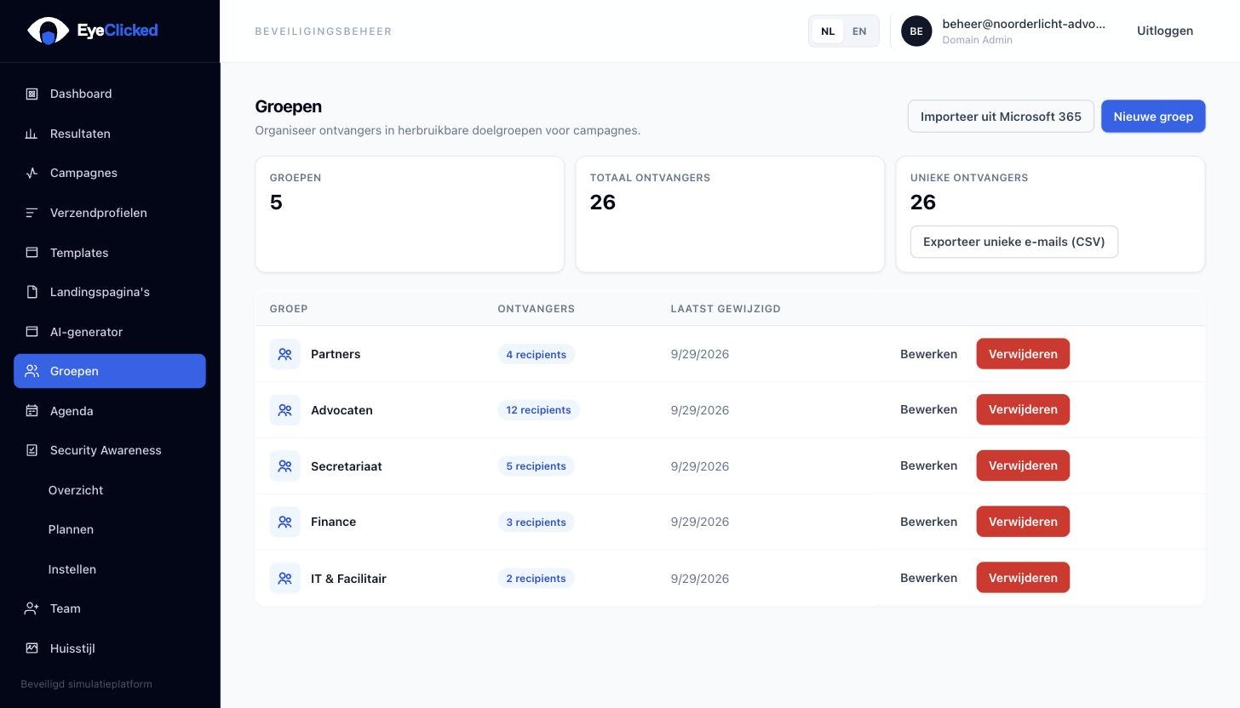The image size is (1240, 708).
Task: Click the group icon beside Finance
Action: (x=285, y=522)
